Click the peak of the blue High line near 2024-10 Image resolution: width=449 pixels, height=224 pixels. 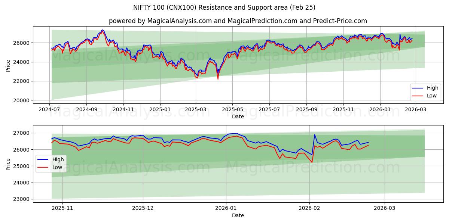(102, 31)
